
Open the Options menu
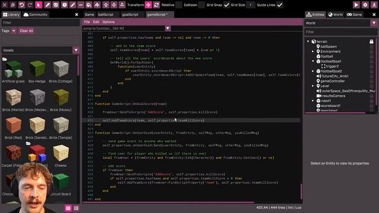point(108,22)
